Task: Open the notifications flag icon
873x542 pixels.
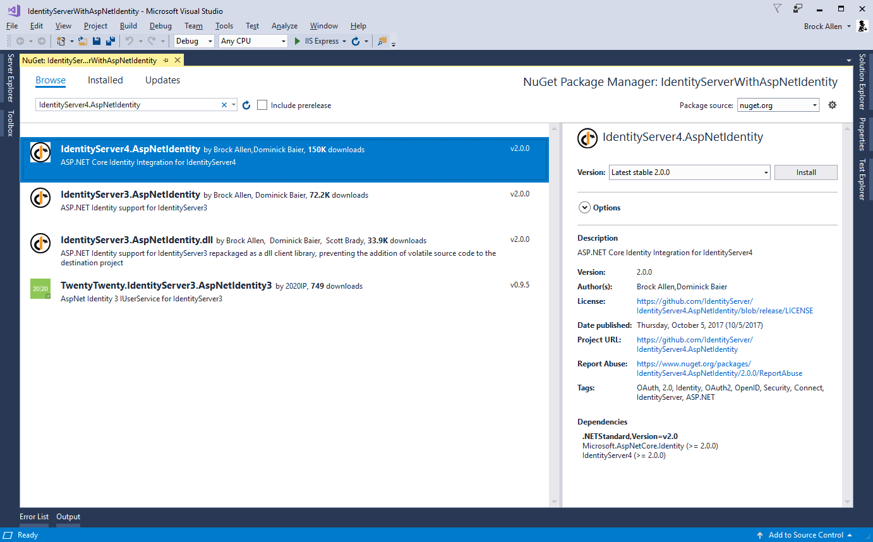Action: [777, 9]
